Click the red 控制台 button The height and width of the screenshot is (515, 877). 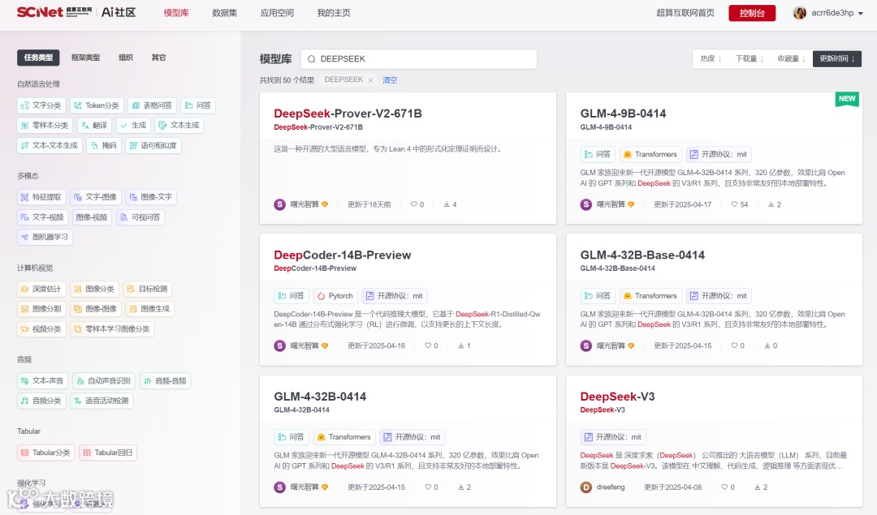pyautogui.click(x=752, y=13)
